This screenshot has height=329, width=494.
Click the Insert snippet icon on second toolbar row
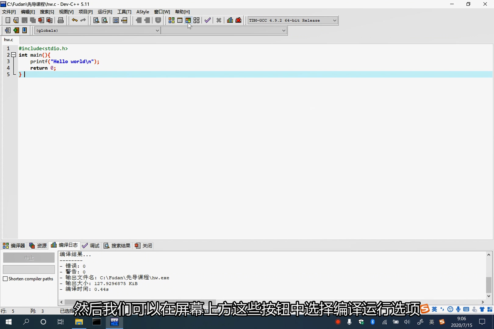[x=8, y=30]
